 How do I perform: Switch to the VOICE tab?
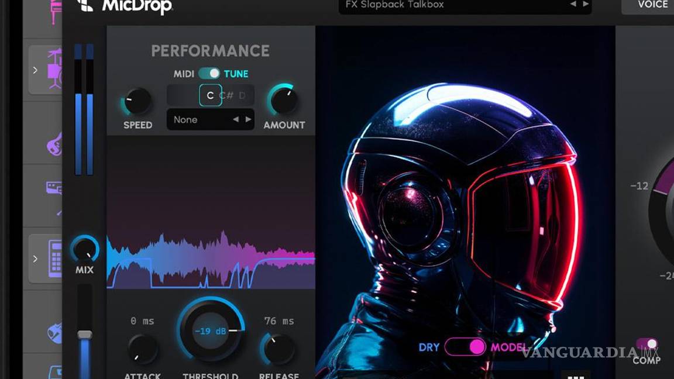pos(652,5)
